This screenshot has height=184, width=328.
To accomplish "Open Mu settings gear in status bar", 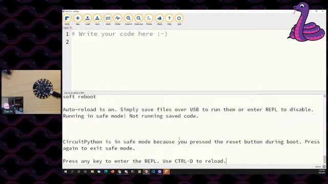I will tap(324, 167).
